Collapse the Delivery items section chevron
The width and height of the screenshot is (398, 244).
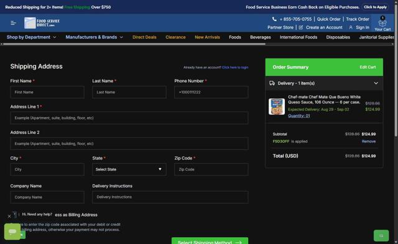pos(376,83)
